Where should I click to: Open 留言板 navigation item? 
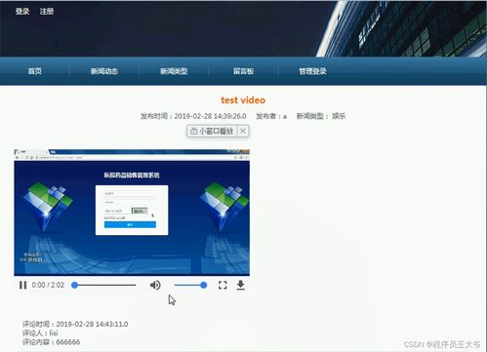pyautogui.click(x=243, y=71)
